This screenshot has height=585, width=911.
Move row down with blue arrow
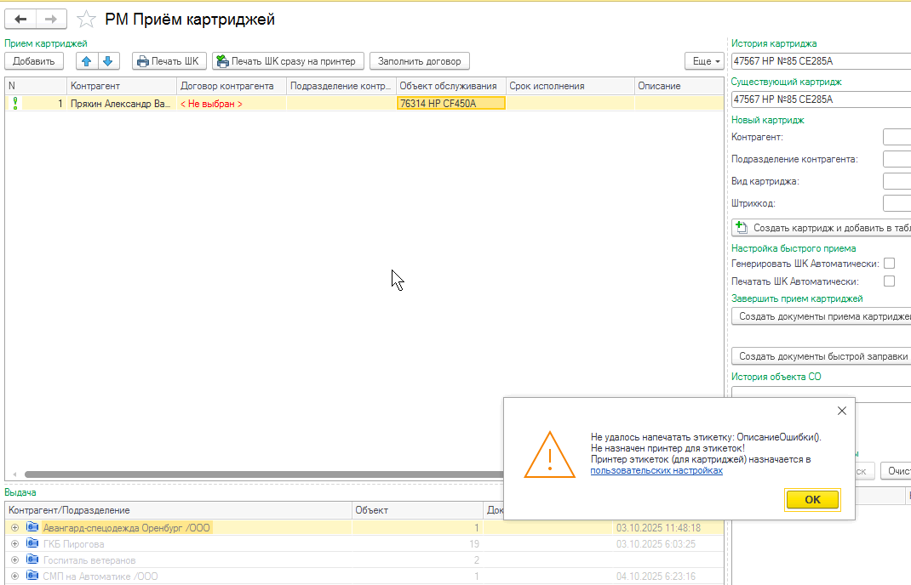(108, 61)
